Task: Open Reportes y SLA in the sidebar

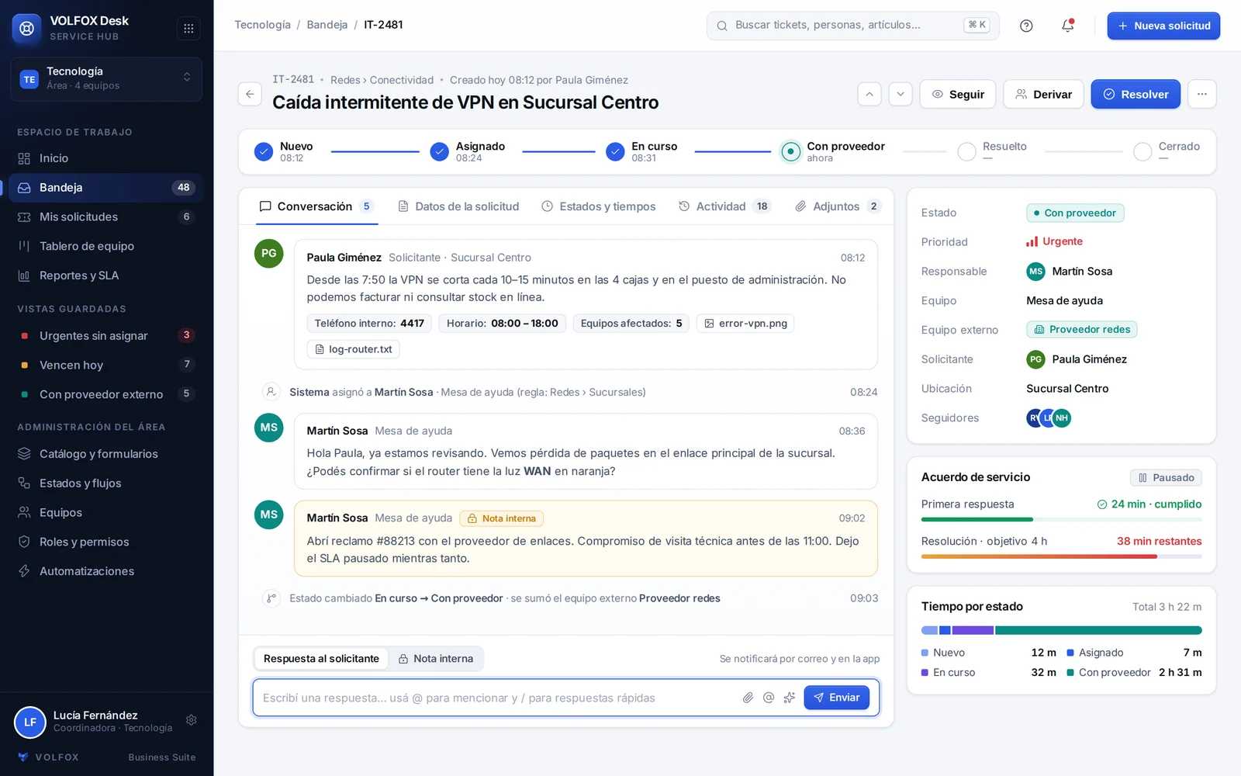Action: point(106,275)
